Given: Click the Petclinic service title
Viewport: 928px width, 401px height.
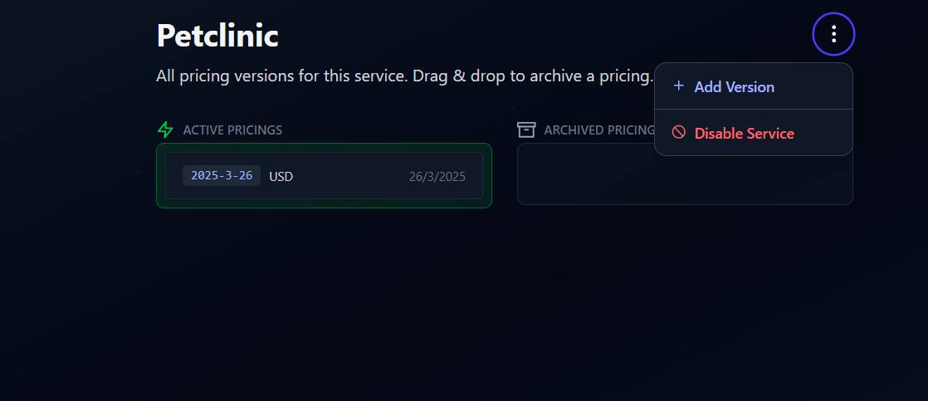Looking at the screenshot, I should click(x=217, y=36).
